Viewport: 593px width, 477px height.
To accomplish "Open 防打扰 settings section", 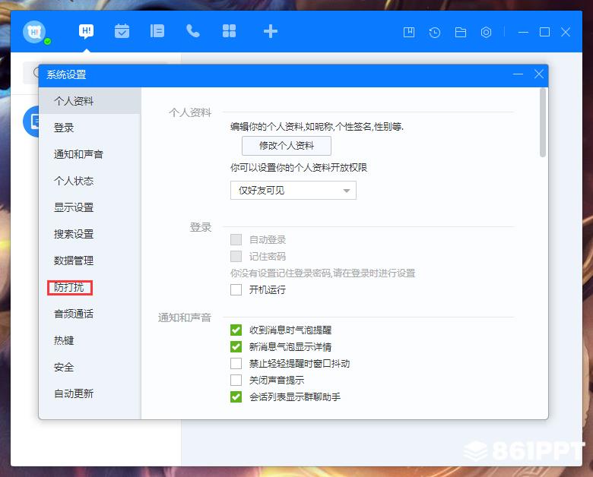I will pyautogui.click(x=90, y=287).
